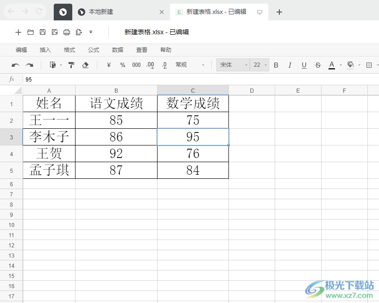Increase decimal places button
The height and width of the screenshot is (303, 379).
click(x=150, y=65)
